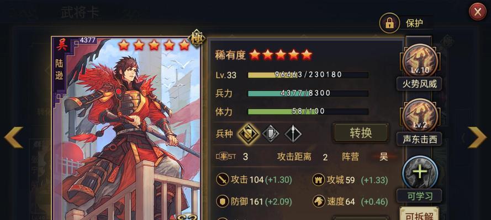Click the 攻击 sword icon
This screenshot has width=491, height=220.
point(223,180)
